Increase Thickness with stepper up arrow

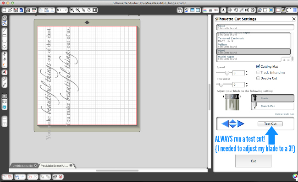coord(247,83)
